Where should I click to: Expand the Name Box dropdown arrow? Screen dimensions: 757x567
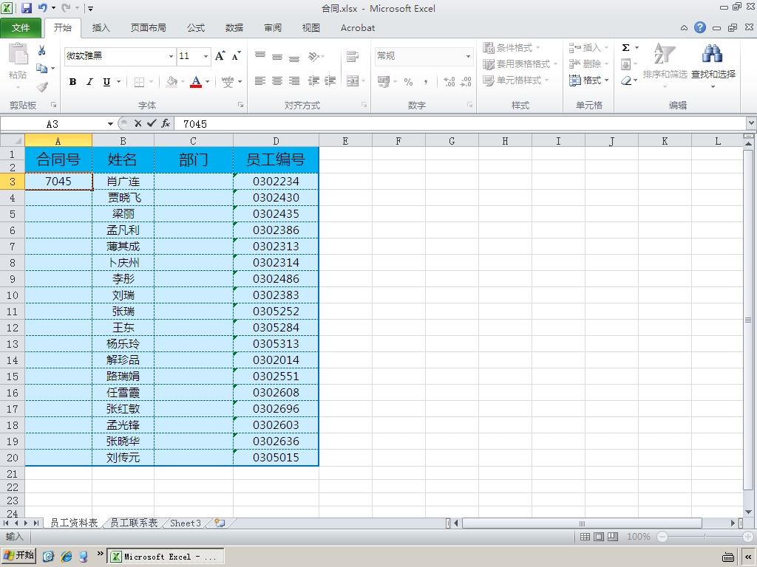click(x=110, y=124)
